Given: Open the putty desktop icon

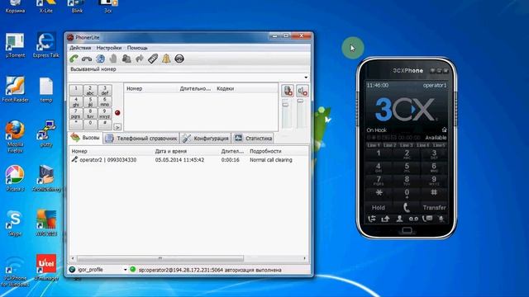Looking at the screenshot, I should [x=46, y=134].
